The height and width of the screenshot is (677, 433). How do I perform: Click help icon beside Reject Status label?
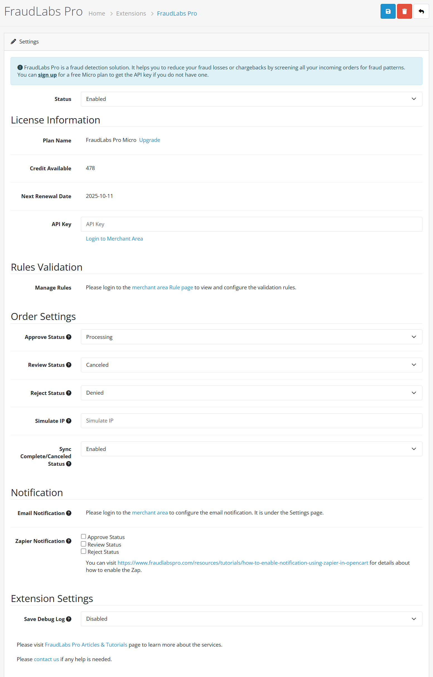tap(69, 393)
